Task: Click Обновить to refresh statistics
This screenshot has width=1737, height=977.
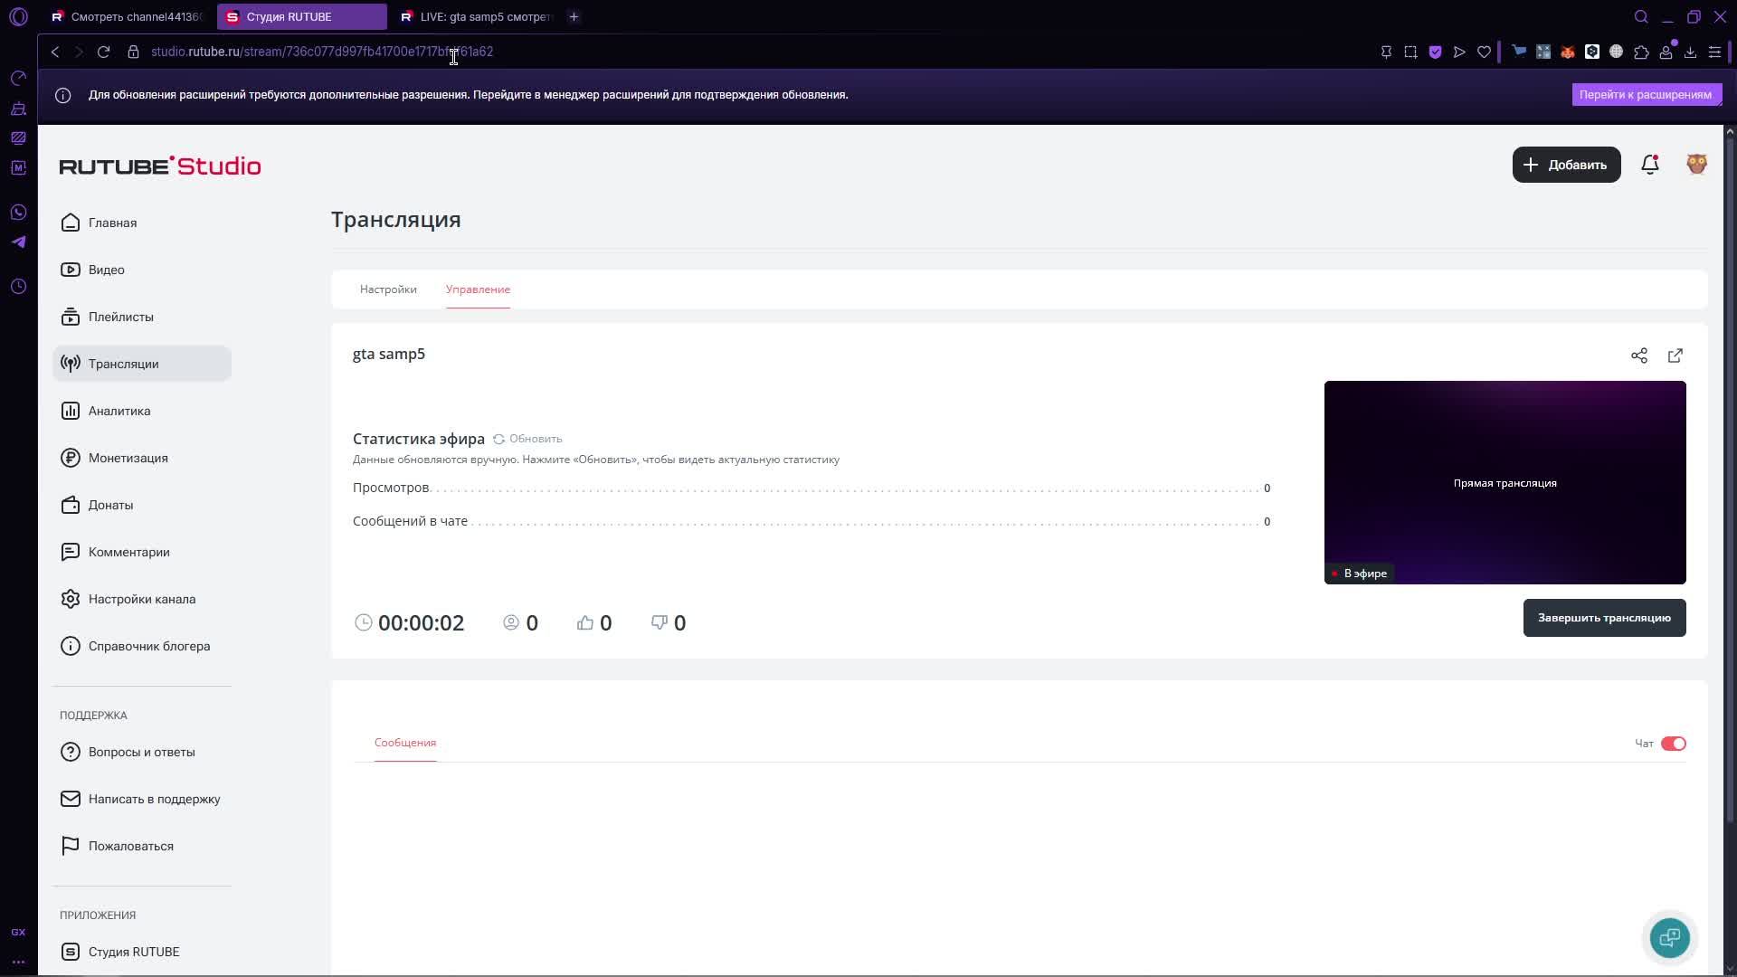Action: [527, 439]
